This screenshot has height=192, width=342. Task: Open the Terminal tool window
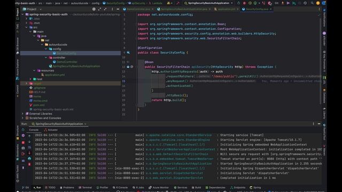(85, 187)
